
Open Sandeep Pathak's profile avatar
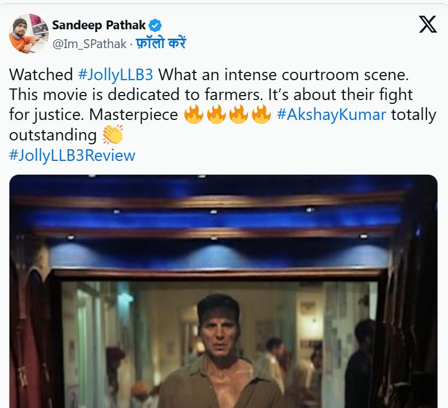[x=28, y=34]
